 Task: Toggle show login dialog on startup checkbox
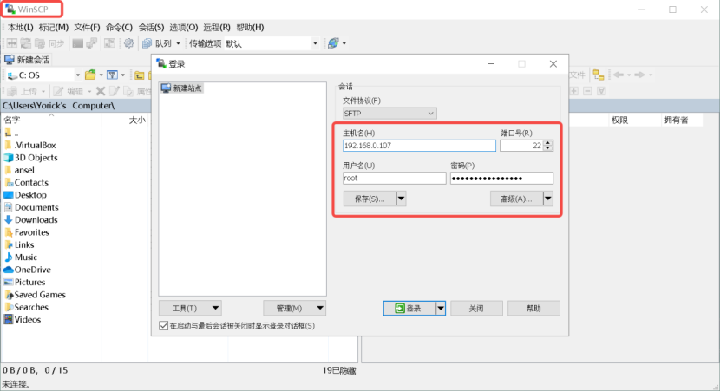pyautogui.click(x=163, y=326)
